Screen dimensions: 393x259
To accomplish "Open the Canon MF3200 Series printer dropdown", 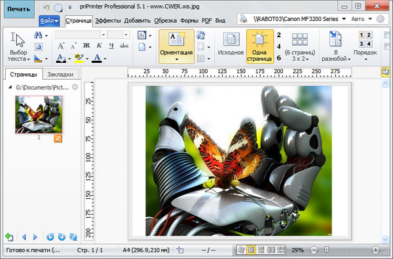I will tap(344, 19).
